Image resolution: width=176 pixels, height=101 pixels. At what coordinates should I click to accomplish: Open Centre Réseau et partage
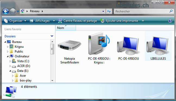coord(77,21)
